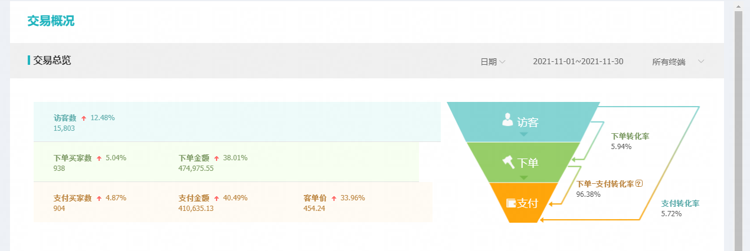This screenshot has width=750, height=251.
Task: Select the 交易概况 page title
Action: 51,21
